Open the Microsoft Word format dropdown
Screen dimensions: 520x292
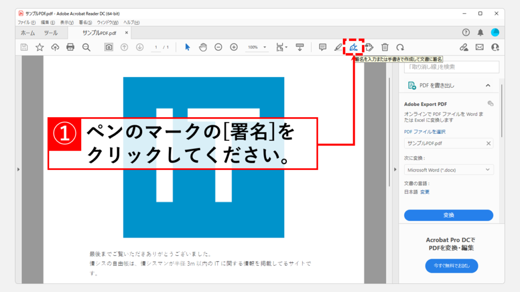pyautogui.click(x=448, y=170)
